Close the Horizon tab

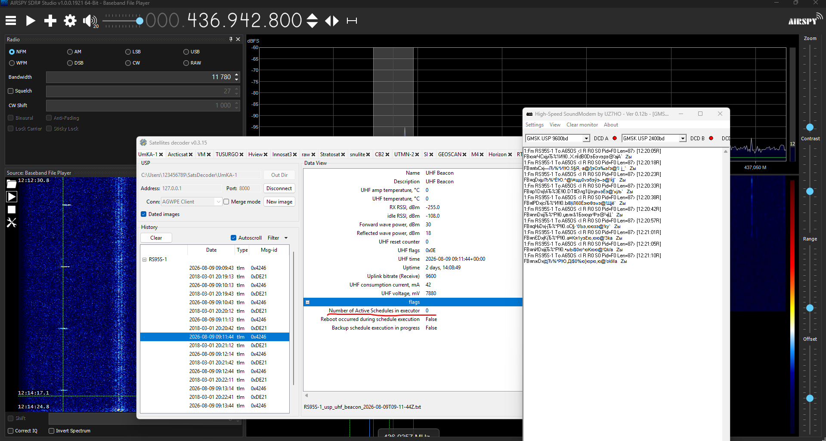[x=510, y=154]
